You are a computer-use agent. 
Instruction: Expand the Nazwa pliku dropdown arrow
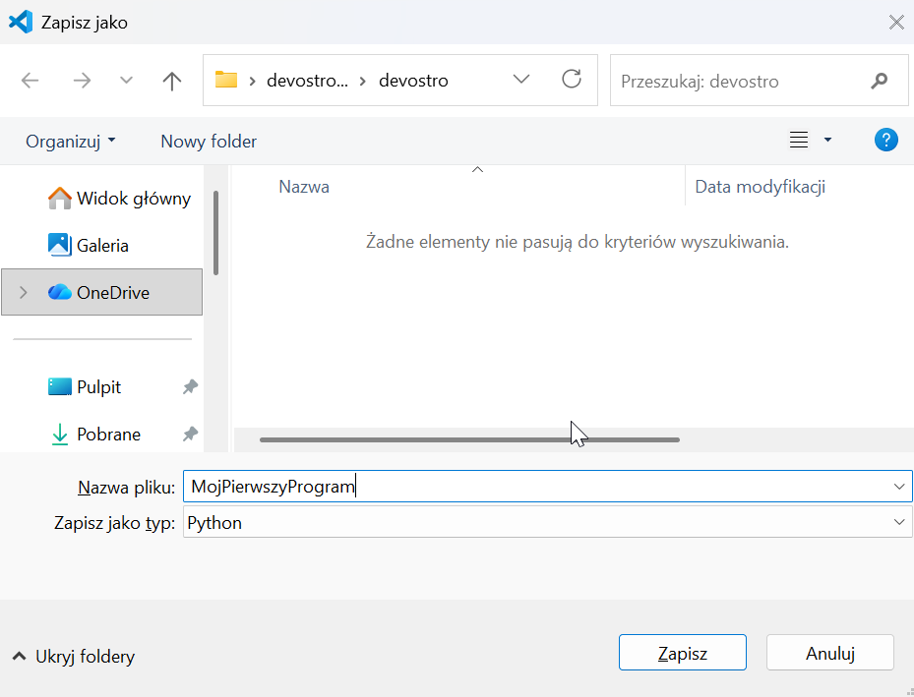tap(899, 487)
